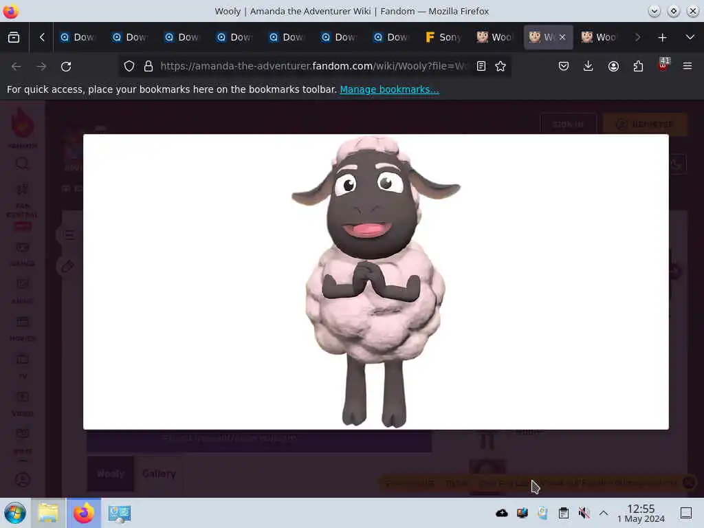This screenshot has width=704, height=528.
Task: Open the clock showing 12:55
Action: tap(641, 513)
